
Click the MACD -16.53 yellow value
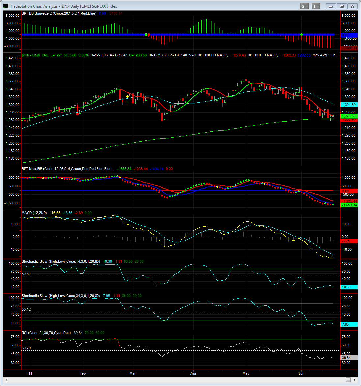55,213
